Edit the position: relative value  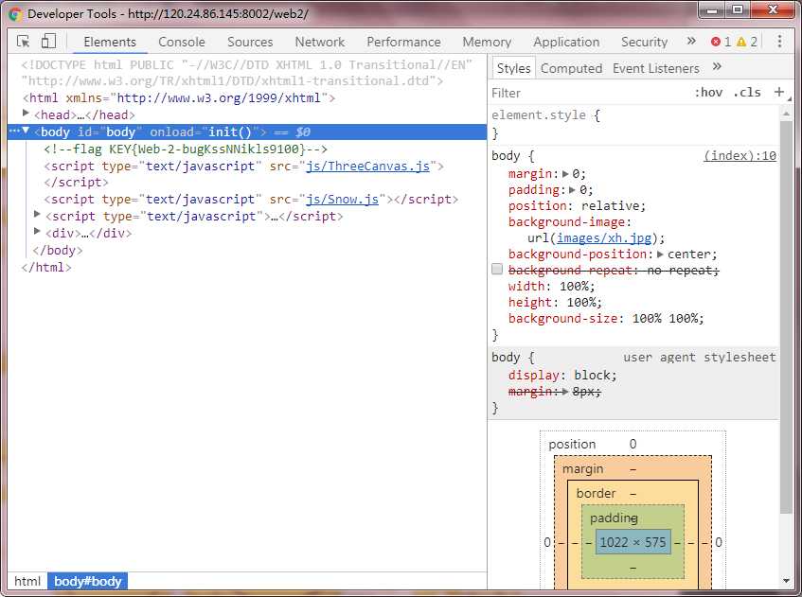coord(610,206)
